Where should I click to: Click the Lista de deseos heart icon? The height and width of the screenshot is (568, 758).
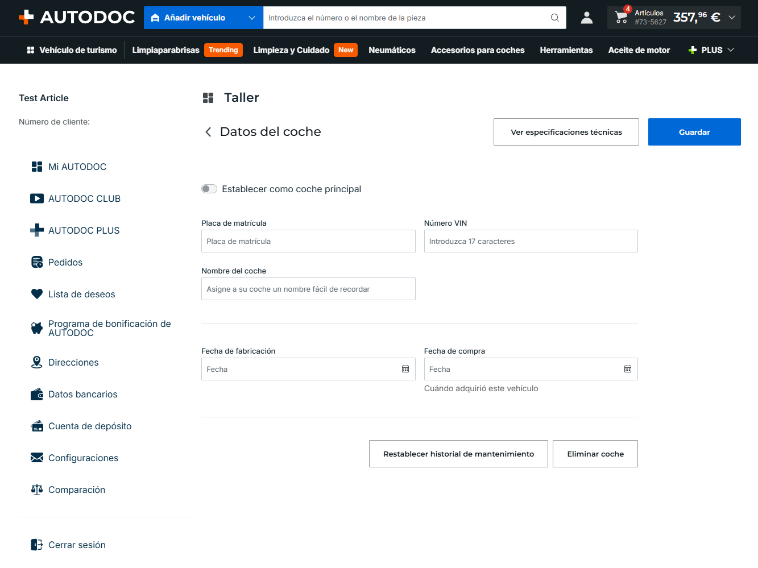click(37, 294)
